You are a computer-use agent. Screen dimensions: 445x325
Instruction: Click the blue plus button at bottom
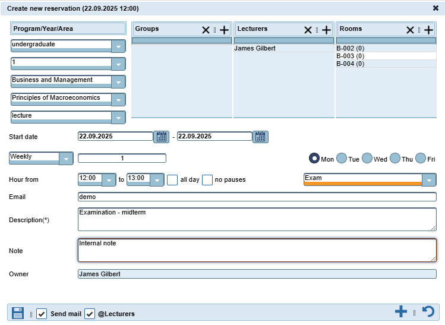pos(401,311)
